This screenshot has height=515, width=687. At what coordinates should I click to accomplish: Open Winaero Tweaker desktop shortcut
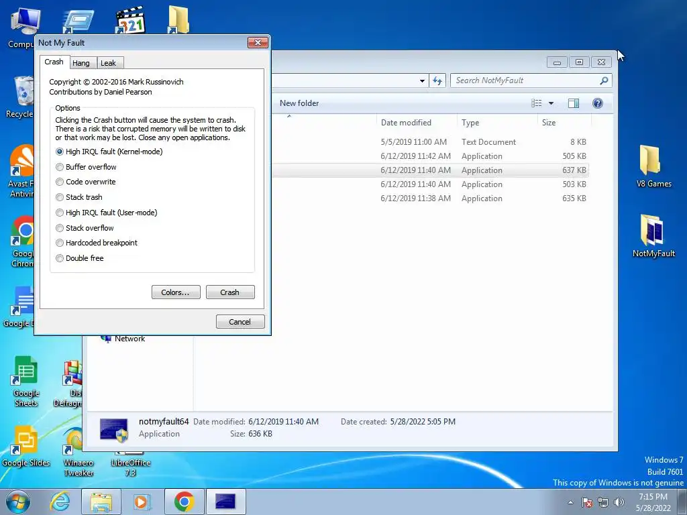78,451
